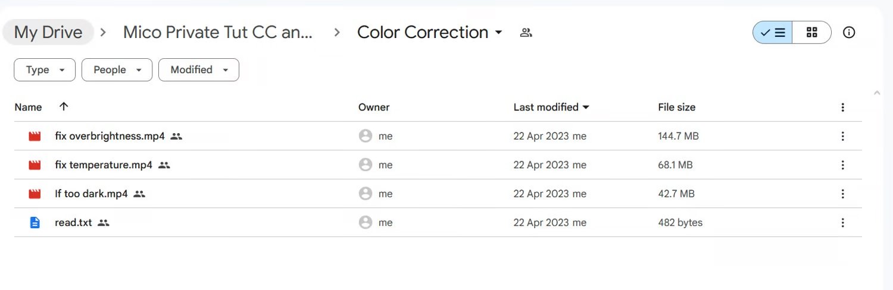Select the If too dark.mp4 file row
The image size is (893, 290).
[438, 194]
